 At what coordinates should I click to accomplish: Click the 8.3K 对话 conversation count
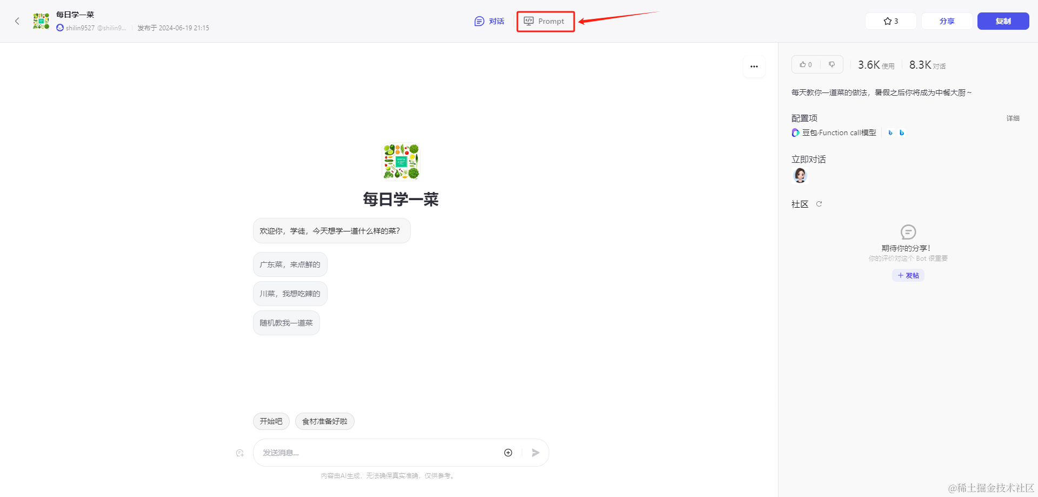(x=927, y=65)
